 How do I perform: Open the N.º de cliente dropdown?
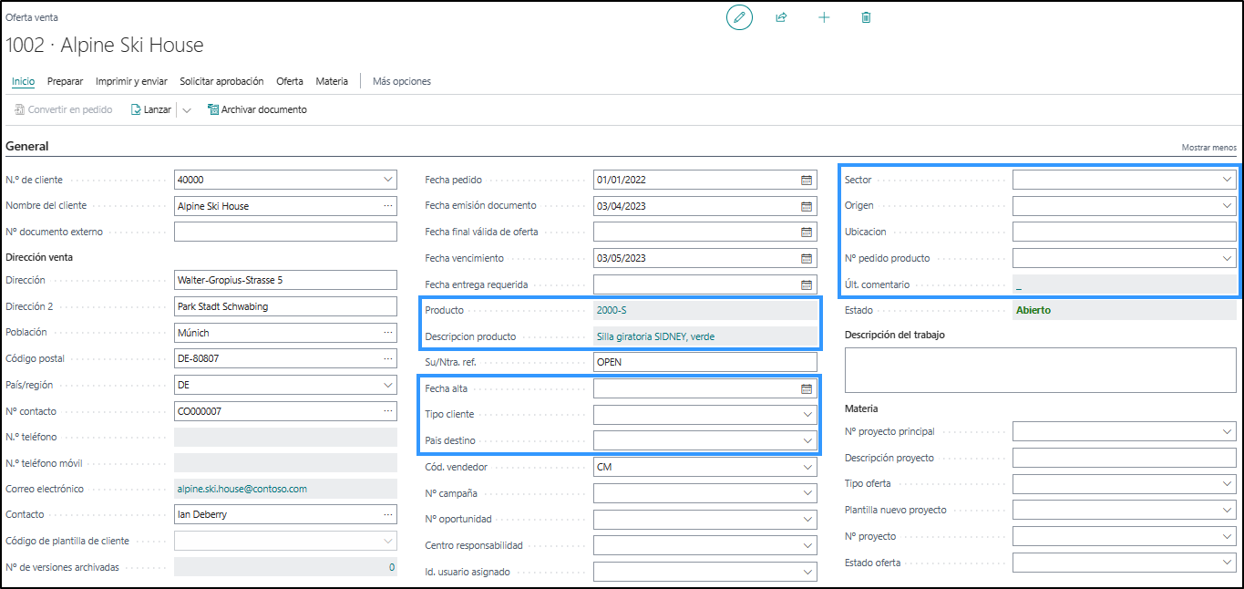pos(388,180)
